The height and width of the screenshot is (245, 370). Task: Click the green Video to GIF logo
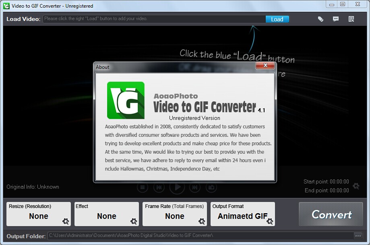pyautogui.click(x=126, y=100)
